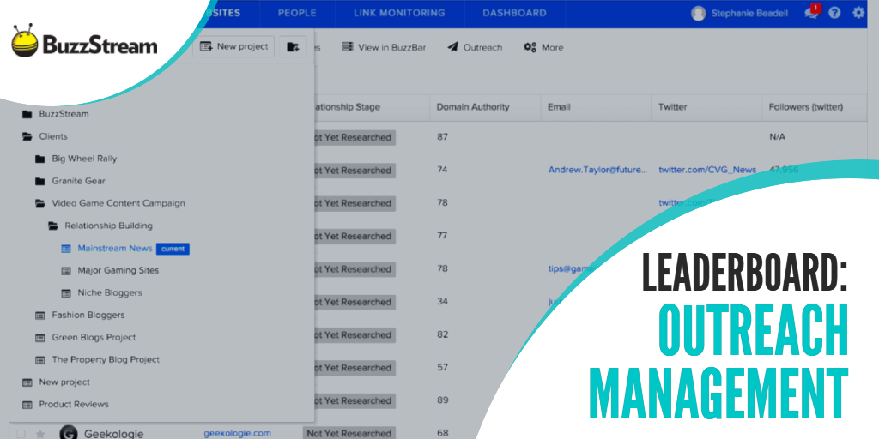This screenshot has height=439, width=879.
Task: Select the Niche Bloggers project
Action: [x=109, y=293]
